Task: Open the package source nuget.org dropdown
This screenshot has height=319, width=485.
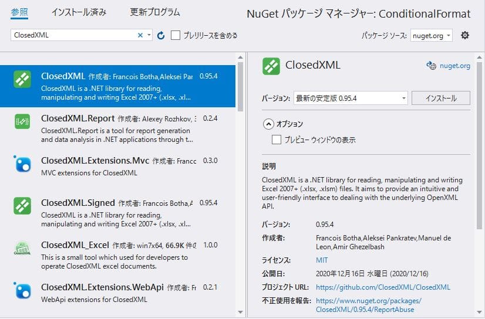Action: (432, 36)
